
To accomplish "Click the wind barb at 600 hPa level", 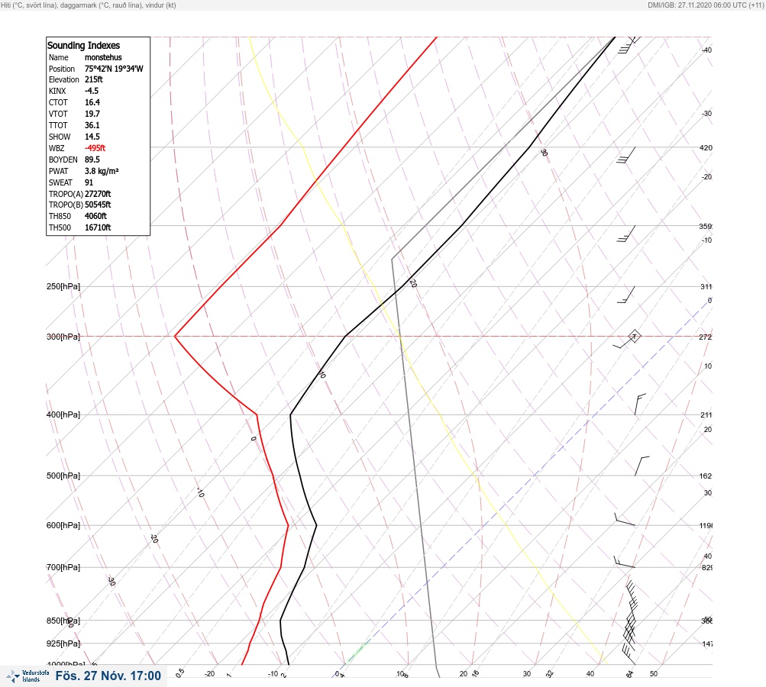I will coord(625,520).
